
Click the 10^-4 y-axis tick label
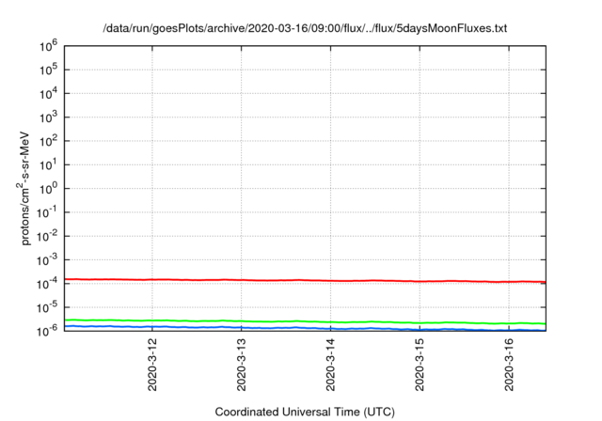tap(47, 284)
